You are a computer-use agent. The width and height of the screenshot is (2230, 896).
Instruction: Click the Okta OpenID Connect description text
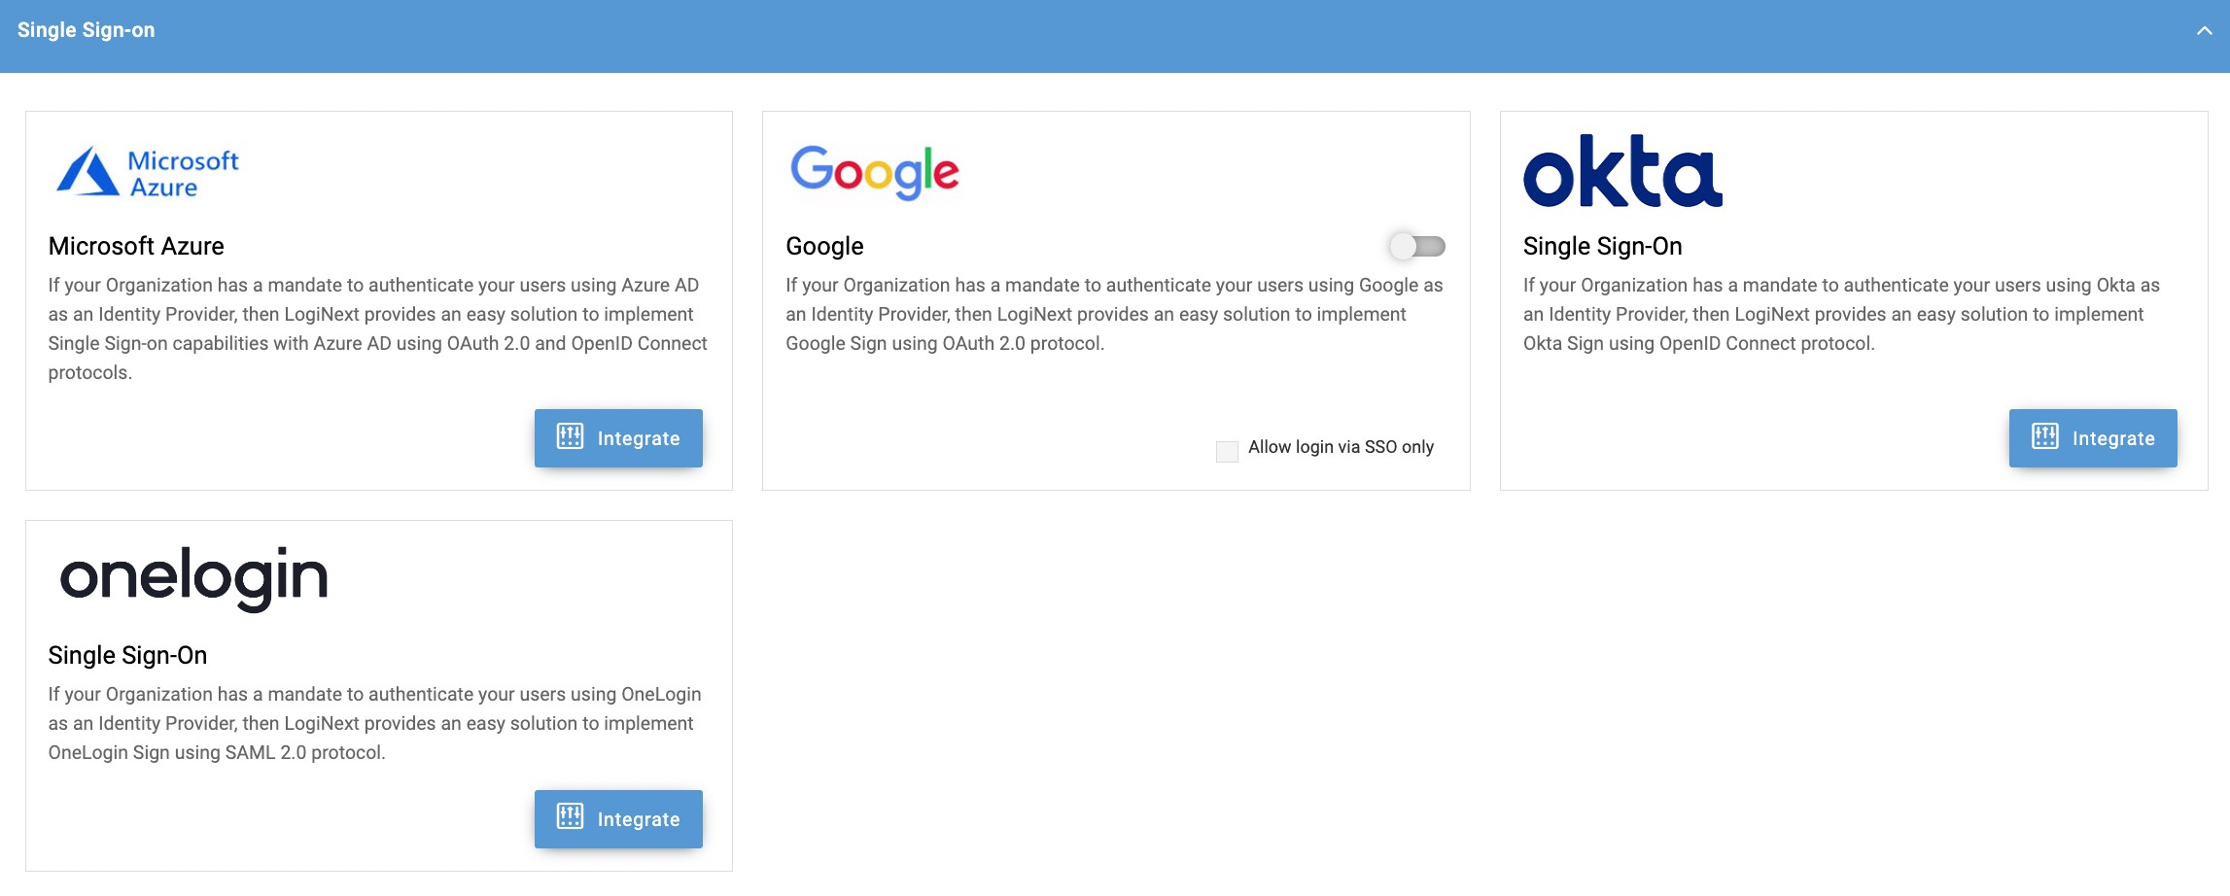click(x=1841, y=314)
